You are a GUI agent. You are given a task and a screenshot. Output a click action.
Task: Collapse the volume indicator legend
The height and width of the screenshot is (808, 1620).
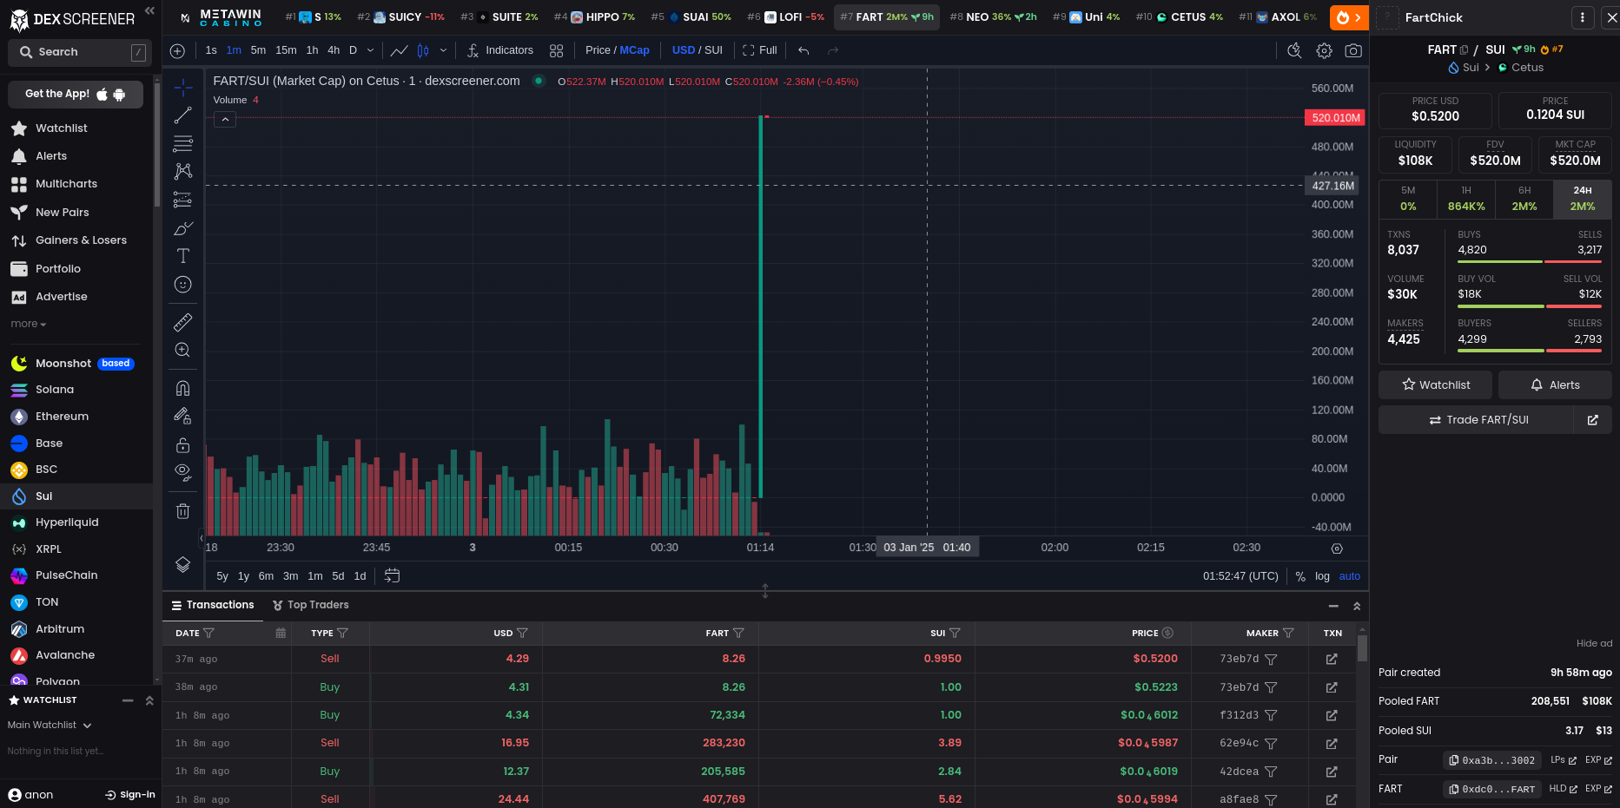coord(225,119)
